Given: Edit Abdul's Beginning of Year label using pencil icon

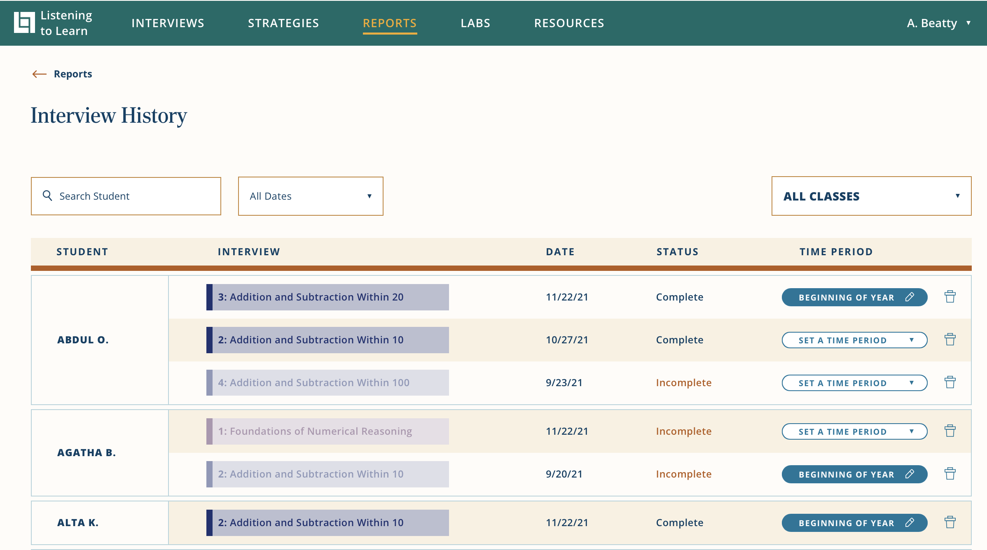Looking at the screenshot, I should [910, 297].
